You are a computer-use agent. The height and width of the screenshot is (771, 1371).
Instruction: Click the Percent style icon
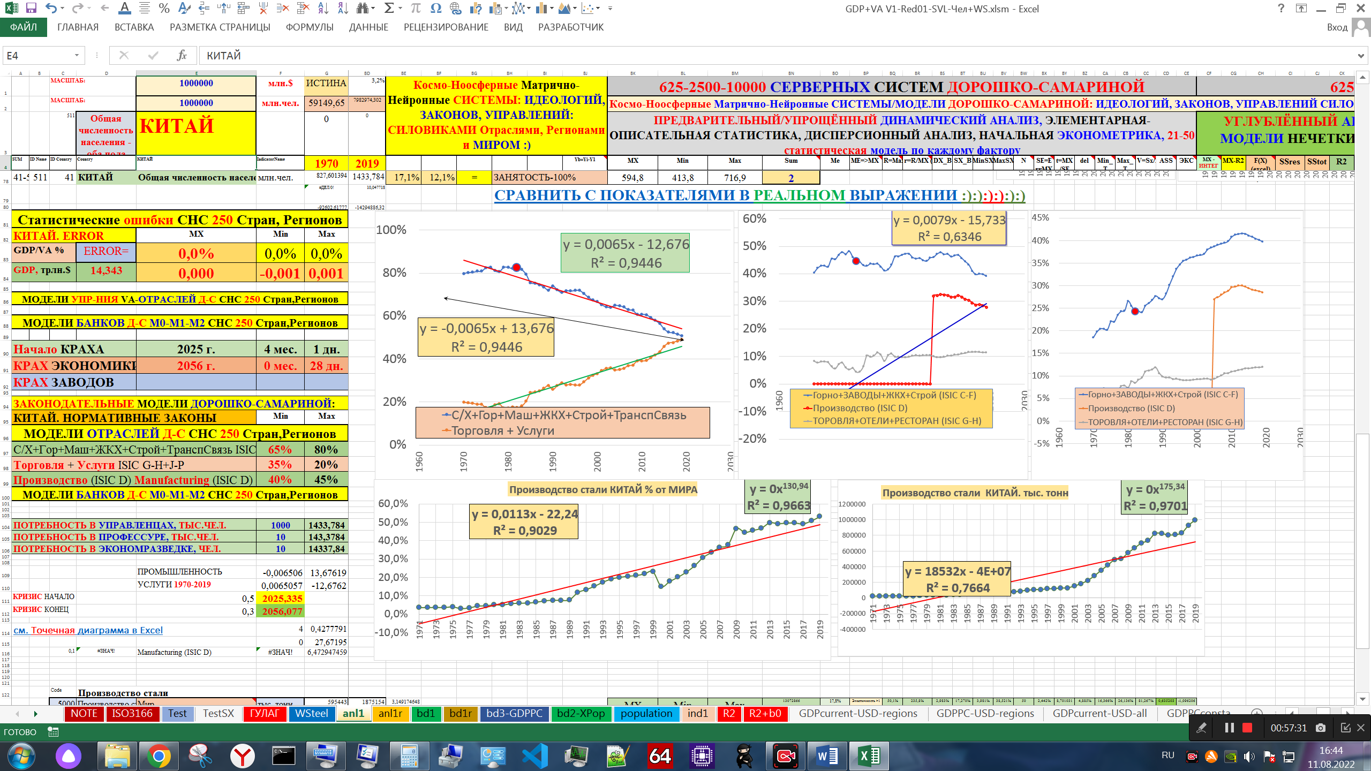pyautogui.click(x=164, y=8)
